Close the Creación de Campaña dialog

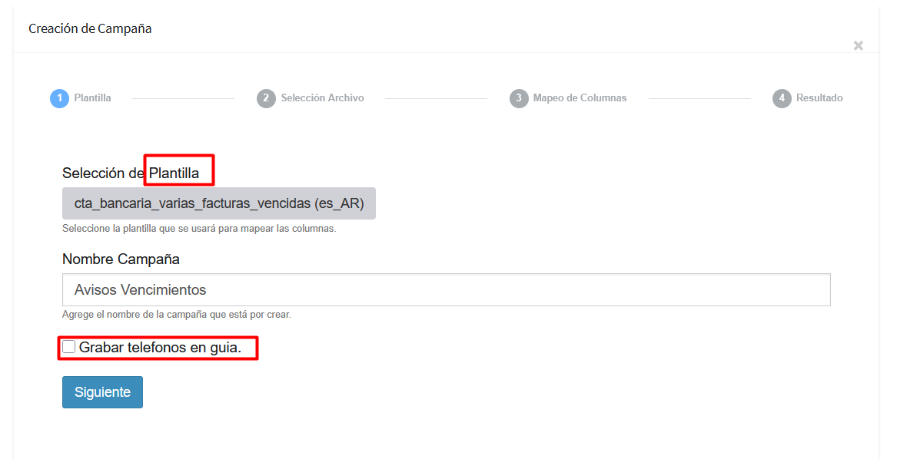858,46
